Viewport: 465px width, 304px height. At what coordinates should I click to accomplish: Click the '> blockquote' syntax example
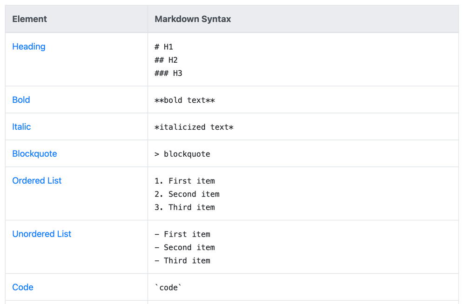(x=182, y=154)
